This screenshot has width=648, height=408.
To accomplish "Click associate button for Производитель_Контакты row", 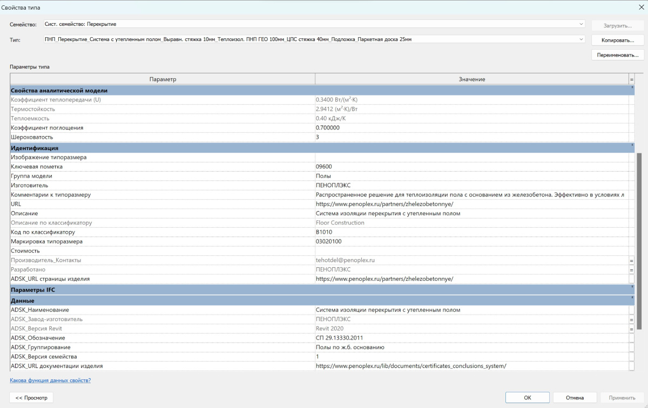I will pyautogui.click(x=631, y=260).
